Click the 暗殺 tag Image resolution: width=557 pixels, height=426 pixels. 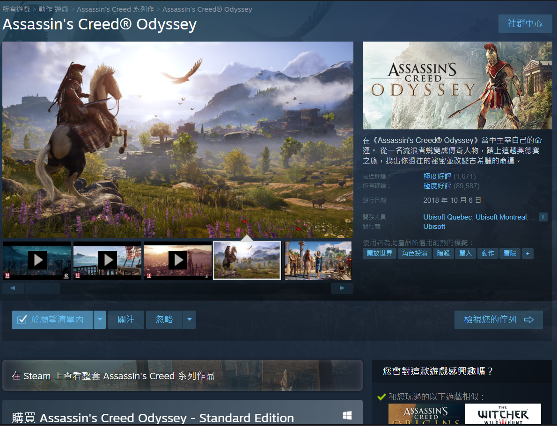443,253
